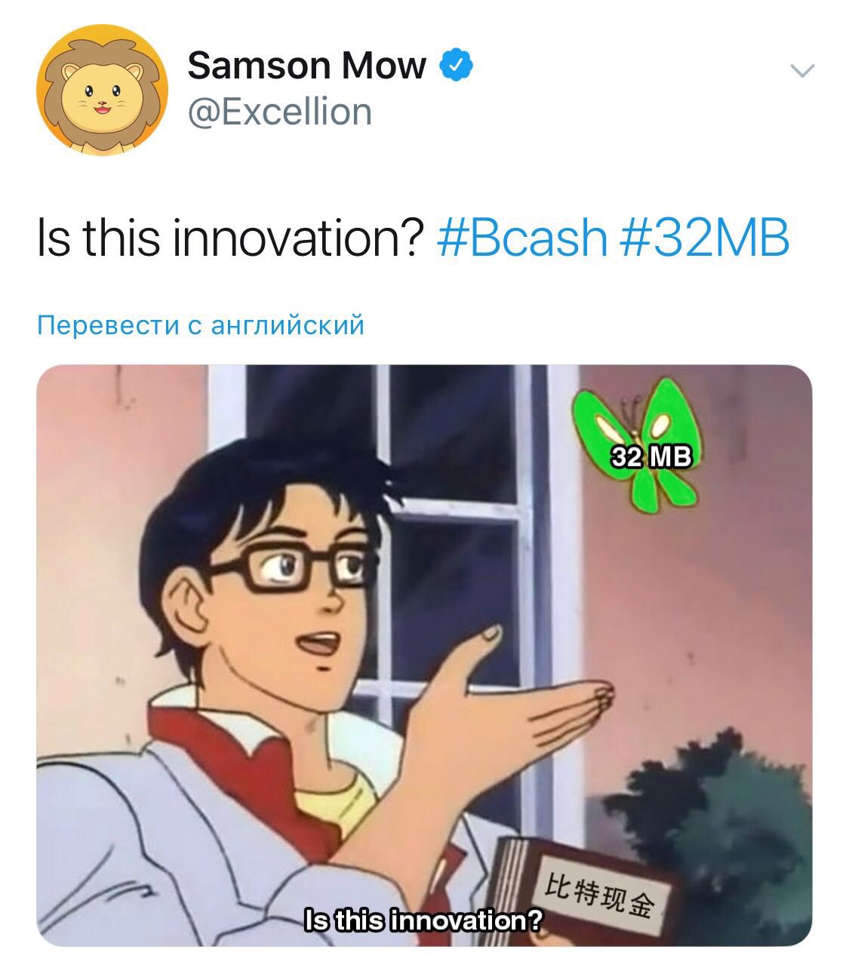Click the blue verified badge
This screenshot has height=965, width=849.
[x=456, y=65]
